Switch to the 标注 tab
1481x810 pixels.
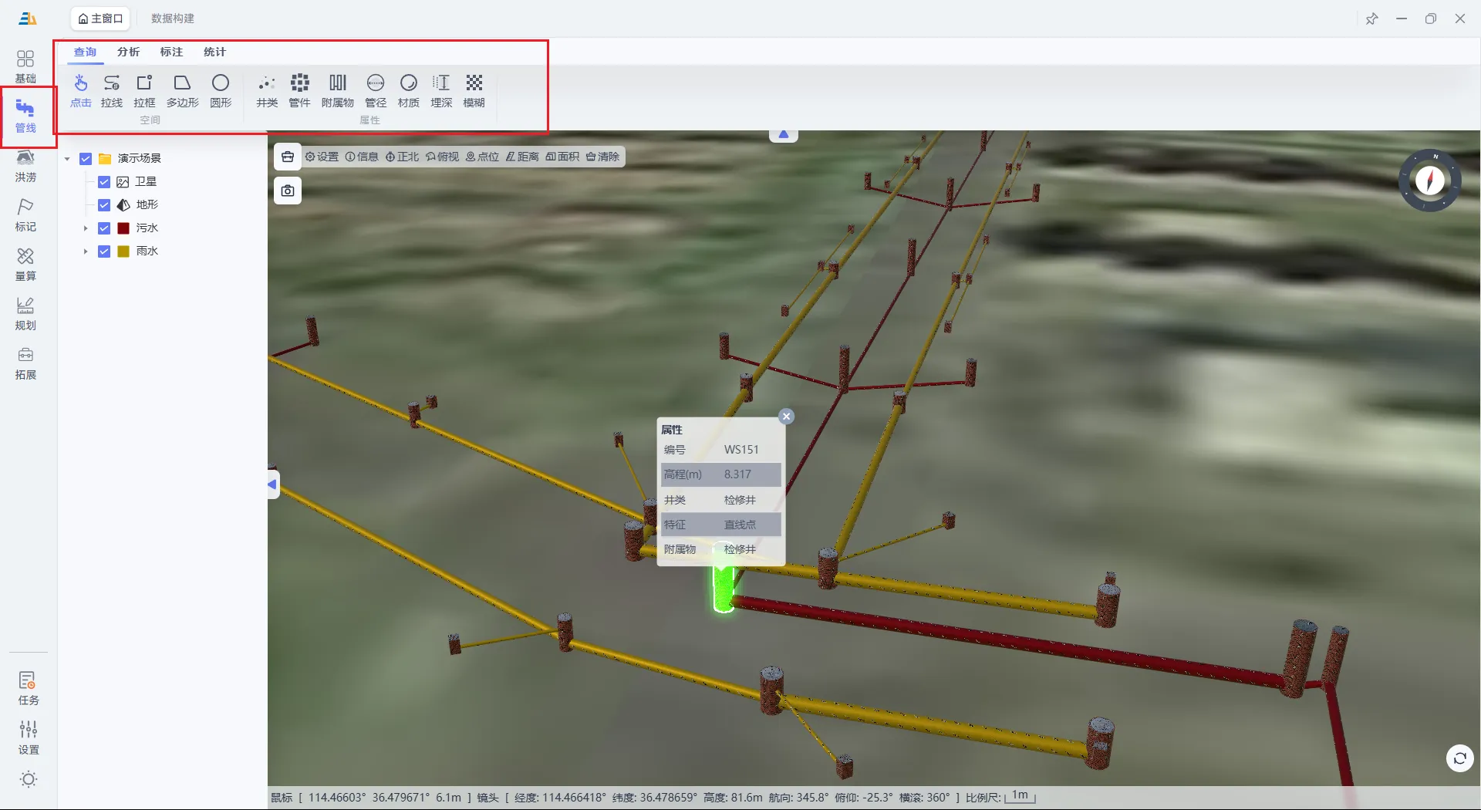[171, 52]
